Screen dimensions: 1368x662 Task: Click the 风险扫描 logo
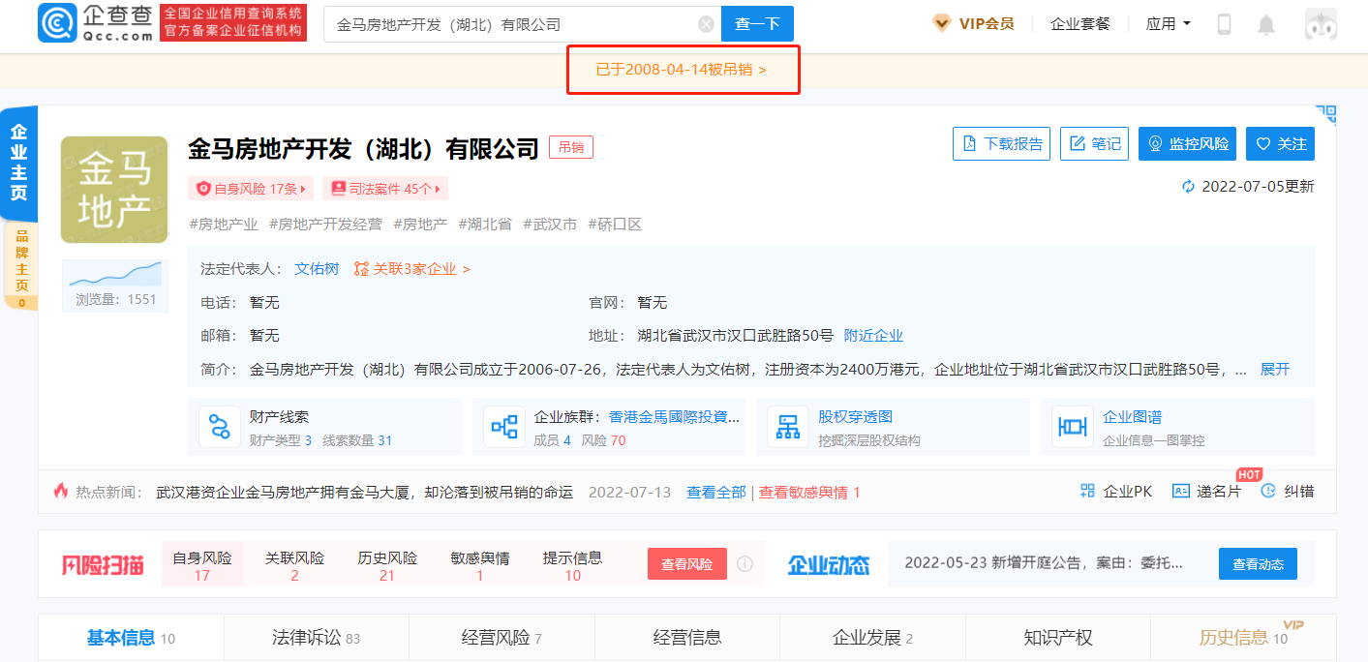[x=103, y=565]
